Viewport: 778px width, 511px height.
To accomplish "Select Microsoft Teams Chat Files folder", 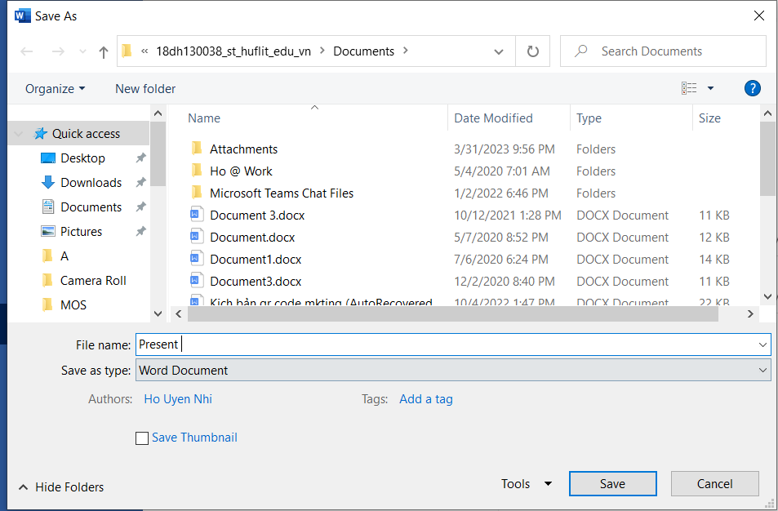I will (x=282, y=193).
